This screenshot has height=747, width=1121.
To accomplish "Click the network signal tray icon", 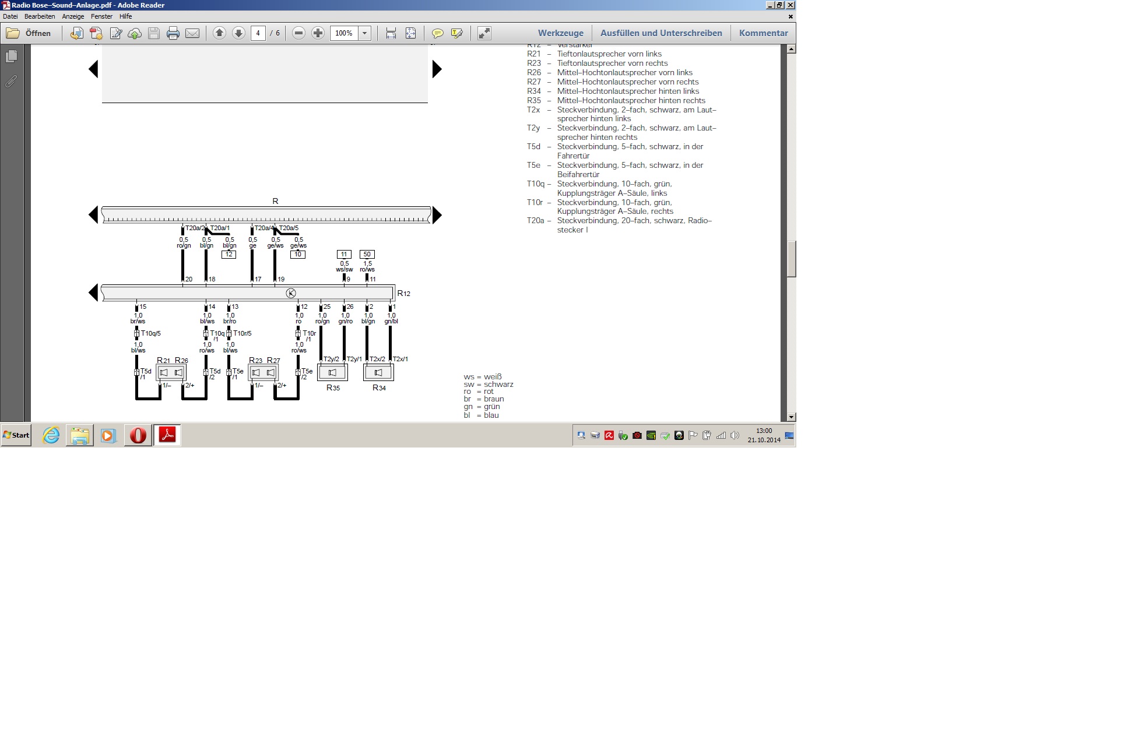I will click(721, 435).
